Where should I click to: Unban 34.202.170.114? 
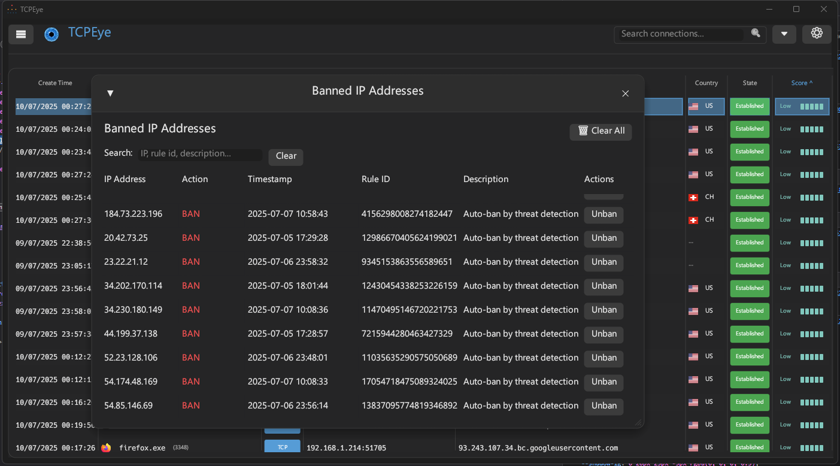[x=604, y=286]
